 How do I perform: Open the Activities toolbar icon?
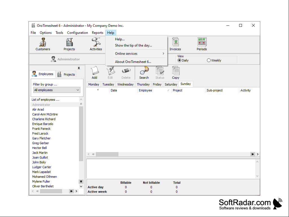coord(96,44)
